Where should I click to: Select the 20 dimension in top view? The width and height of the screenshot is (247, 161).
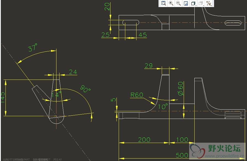click(107, 7)
